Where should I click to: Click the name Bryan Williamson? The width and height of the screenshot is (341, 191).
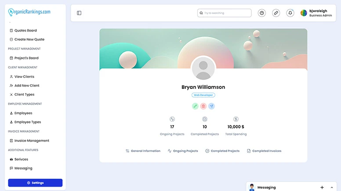[x=203, y=87]
